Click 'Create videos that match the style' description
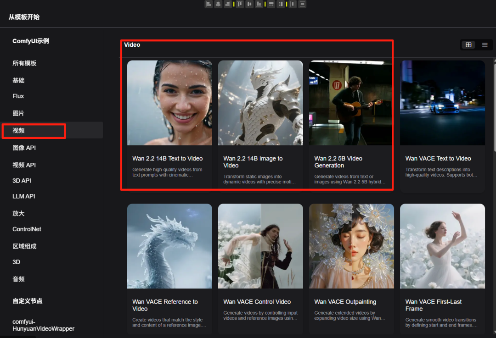 [169, 322]
